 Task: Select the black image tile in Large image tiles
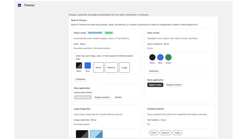[82, 134]
